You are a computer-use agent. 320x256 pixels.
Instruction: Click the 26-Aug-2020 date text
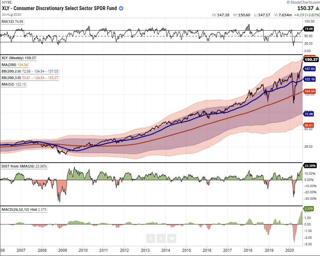pyautogui.click(x=11, y=15)
